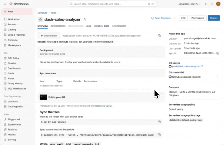Click the blue Deploy button
The image size is (223, 145).
[214, 18]
